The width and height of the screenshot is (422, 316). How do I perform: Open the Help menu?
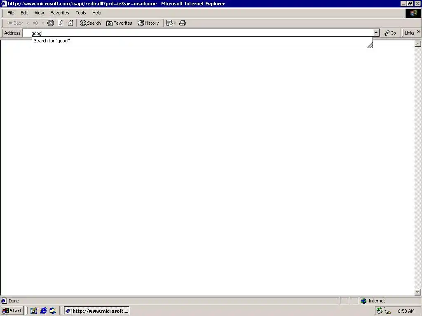96,13
